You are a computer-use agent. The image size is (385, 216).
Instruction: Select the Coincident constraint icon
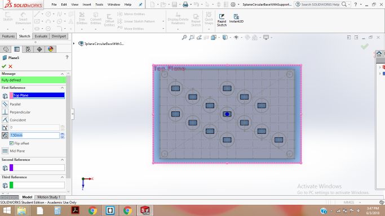tap(5, 120)
